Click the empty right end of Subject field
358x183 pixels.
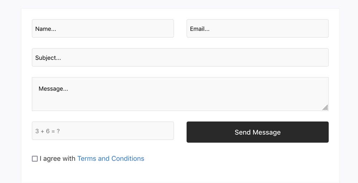click(304, 57)
